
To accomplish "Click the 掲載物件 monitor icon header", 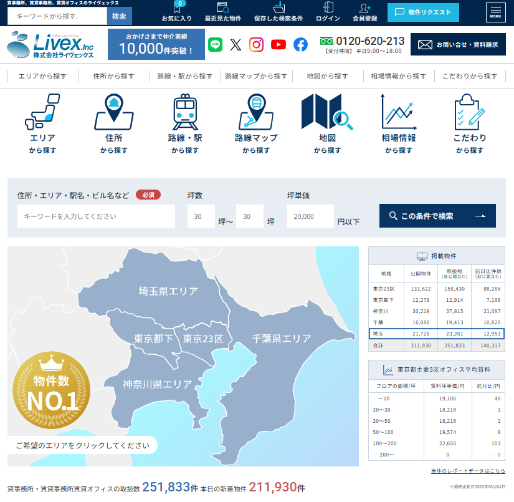I will click(x=422, y=256).
